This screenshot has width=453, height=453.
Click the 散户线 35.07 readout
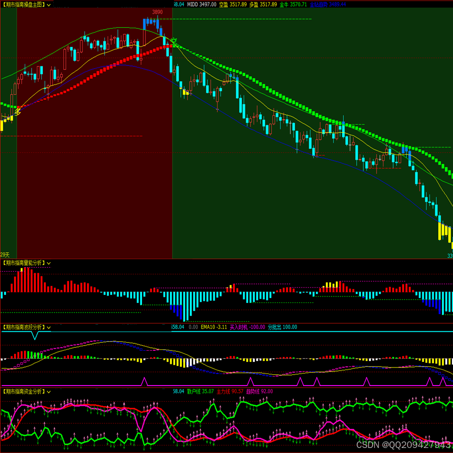(200, 392)
